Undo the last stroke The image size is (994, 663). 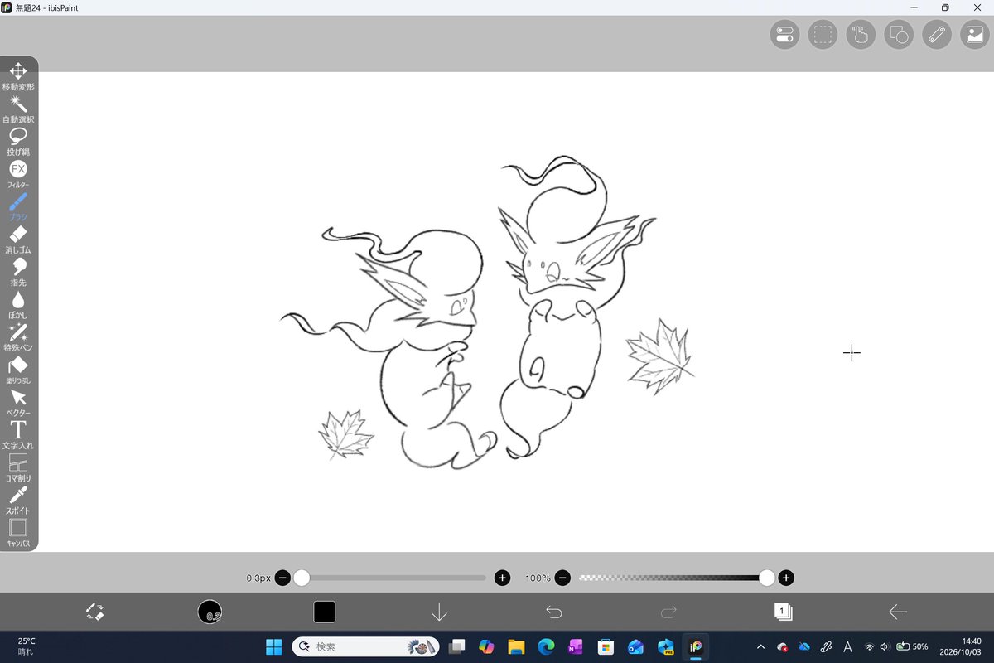(554, 612)
